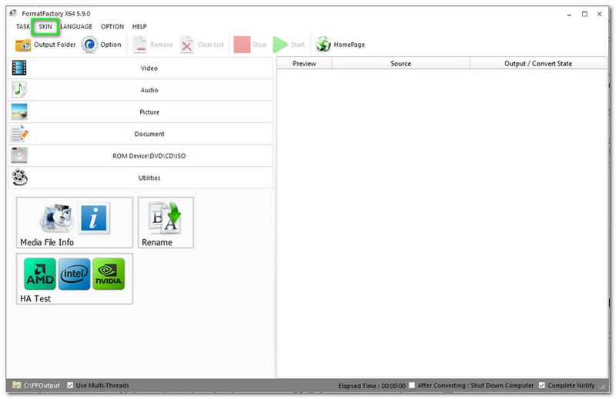Click the green Start play icon
The width and height of the screenshot is (616, 399).
click(x=280, y=45)
